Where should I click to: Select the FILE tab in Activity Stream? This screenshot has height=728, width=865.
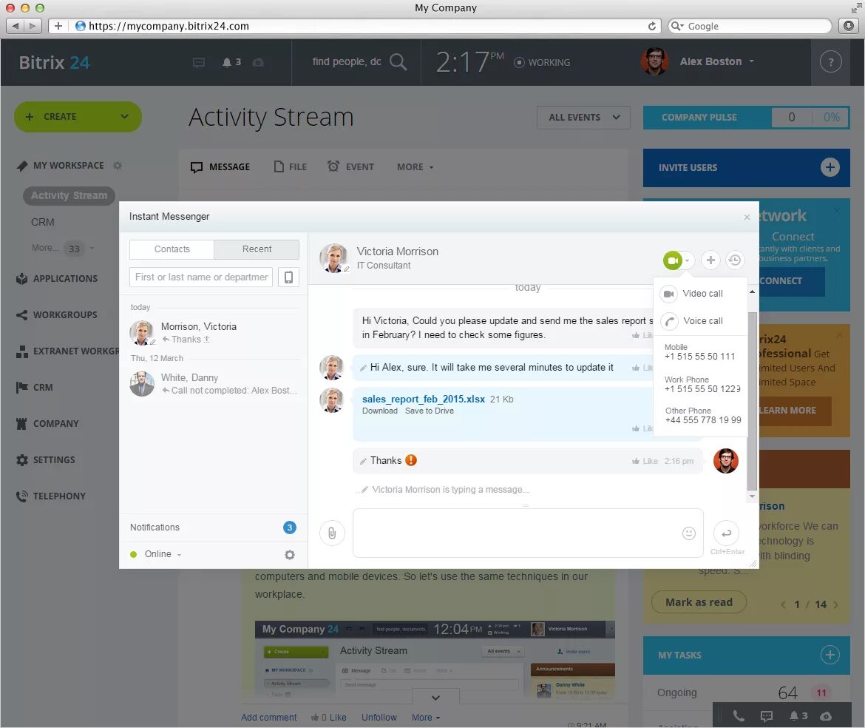coord(290,166)
